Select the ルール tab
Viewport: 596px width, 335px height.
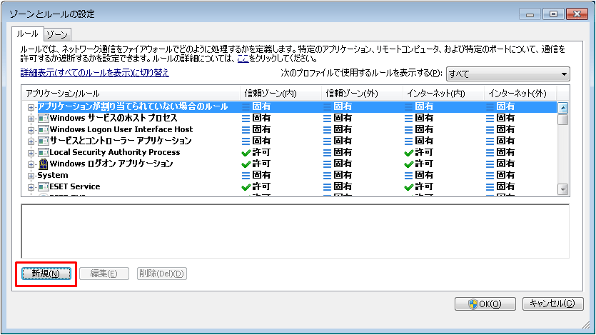click(27, 34)
